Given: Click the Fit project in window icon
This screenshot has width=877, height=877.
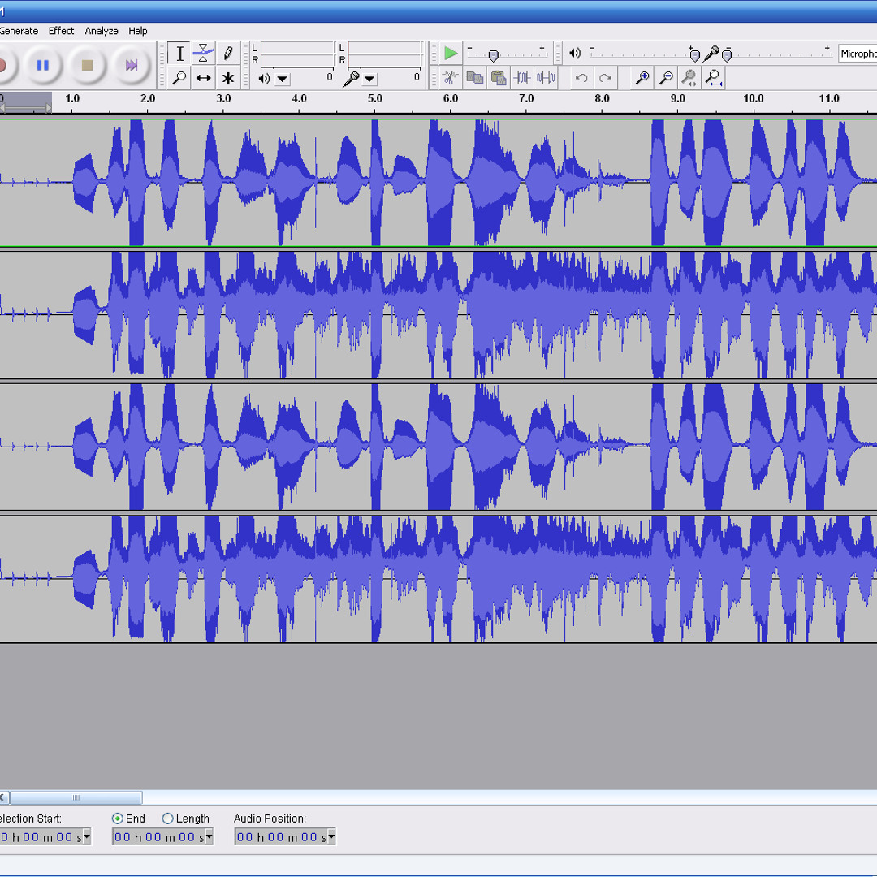Looking at the screenshot, I should [713, 78].
